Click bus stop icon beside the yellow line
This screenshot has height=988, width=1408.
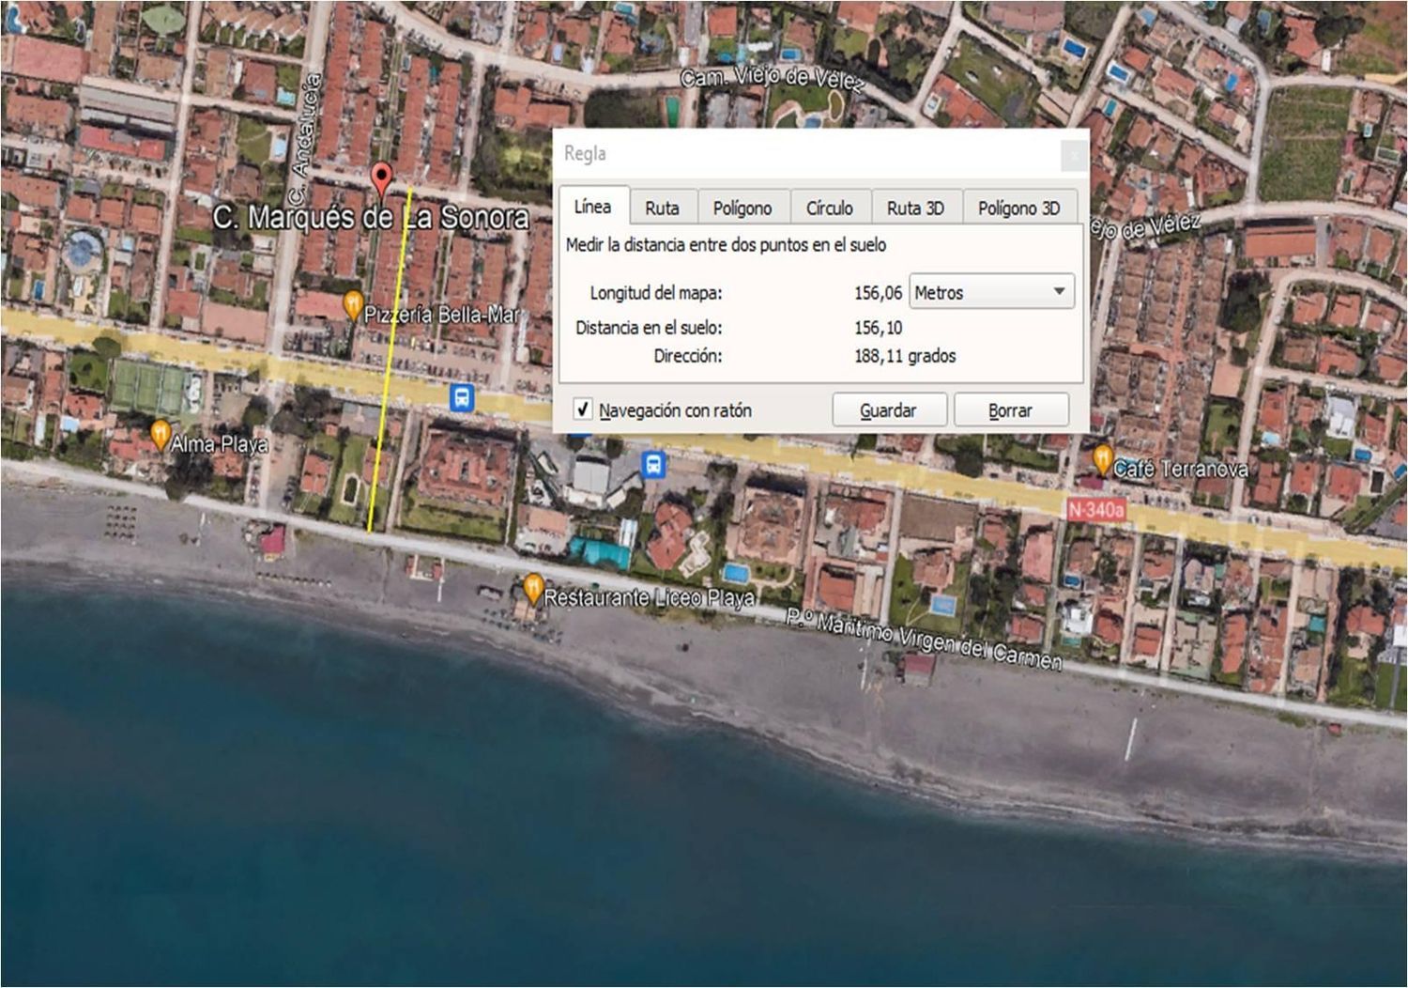click(462, 398)
